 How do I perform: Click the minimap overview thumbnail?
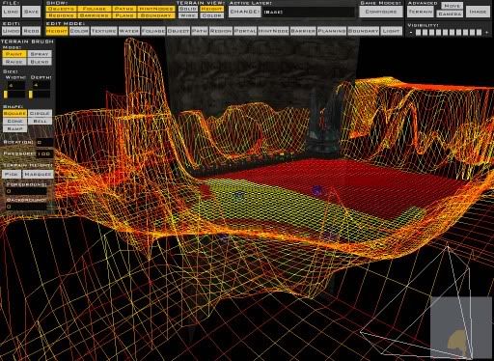pyautogui.click(x=462, y=328)
